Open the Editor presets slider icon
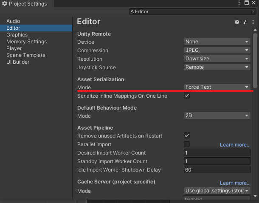Viewport: 259px width, 203px height. [245, 22]
